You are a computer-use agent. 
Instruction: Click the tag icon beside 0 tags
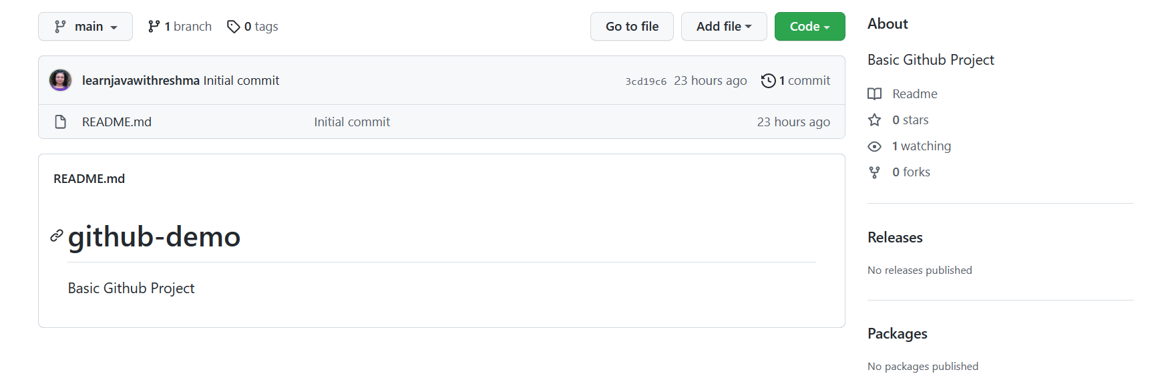tap(233, 27)
